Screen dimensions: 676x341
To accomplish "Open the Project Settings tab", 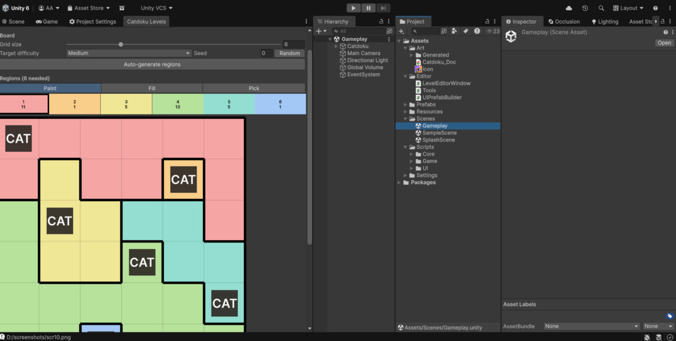I will [x=92, y=21].
